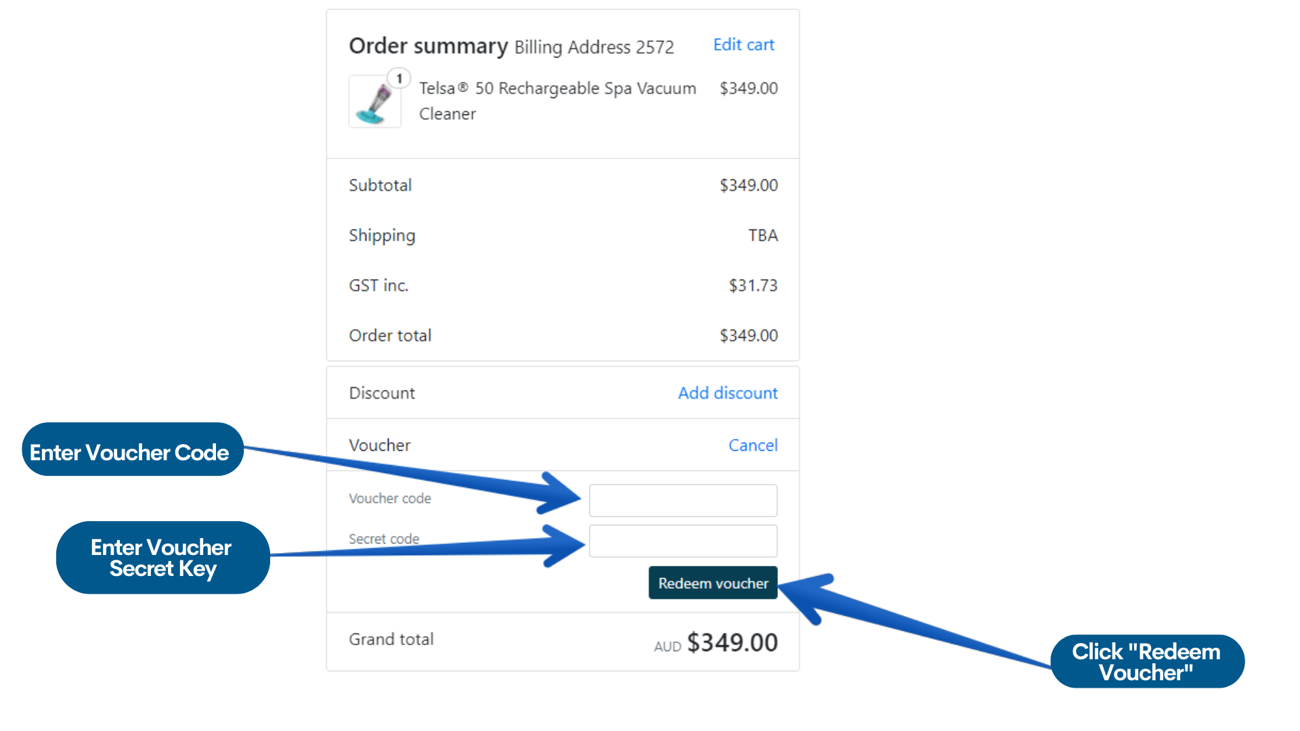Click the Edit cart link

(x=743, y=45)
